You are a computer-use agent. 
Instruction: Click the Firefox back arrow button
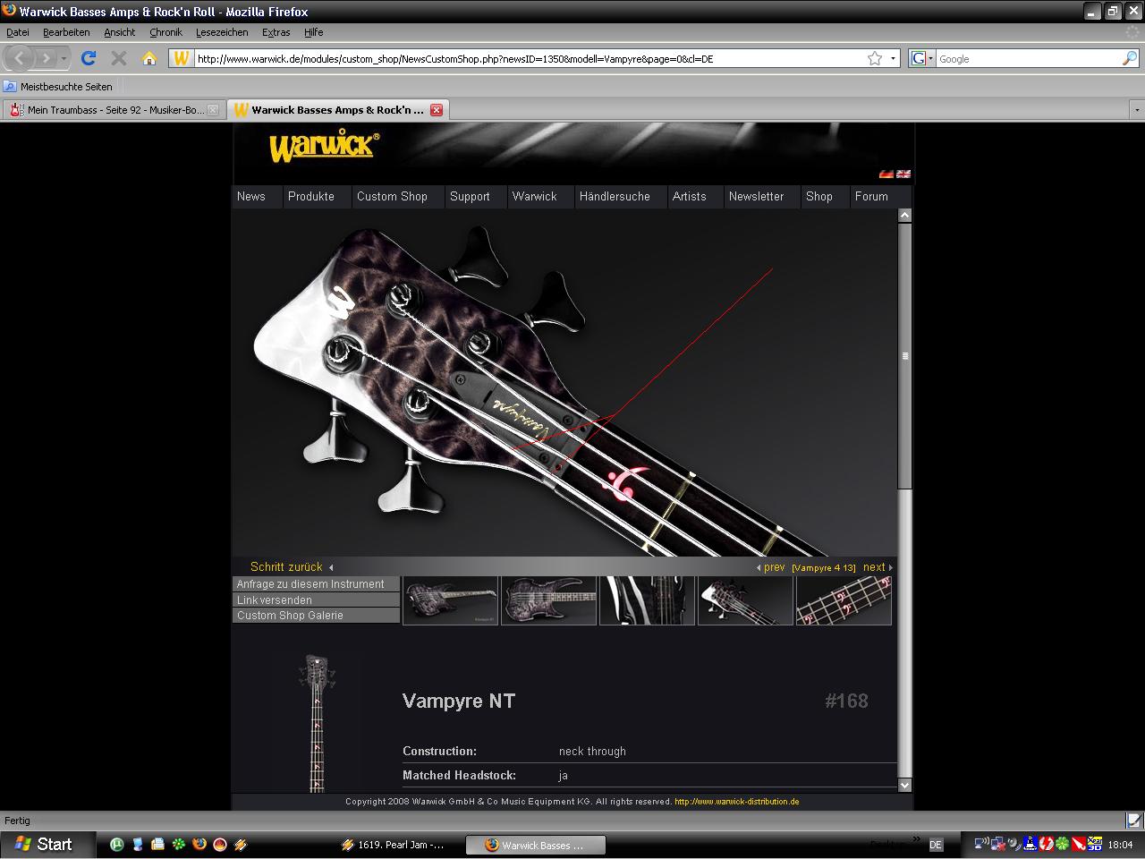point(20,58)
